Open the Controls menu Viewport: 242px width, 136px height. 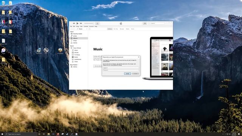pos(86,26)
